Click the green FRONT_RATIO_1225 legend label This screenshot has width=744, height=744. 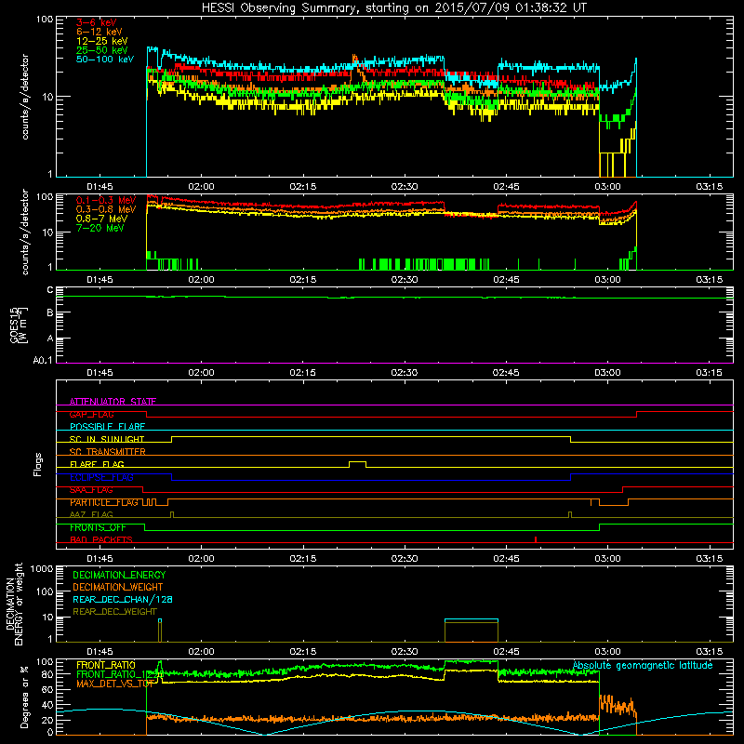(x=119, y=674)
